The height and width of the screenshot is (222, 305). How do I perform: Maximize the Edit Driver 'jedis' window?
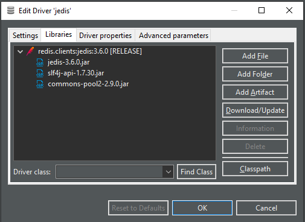(262, 10)
